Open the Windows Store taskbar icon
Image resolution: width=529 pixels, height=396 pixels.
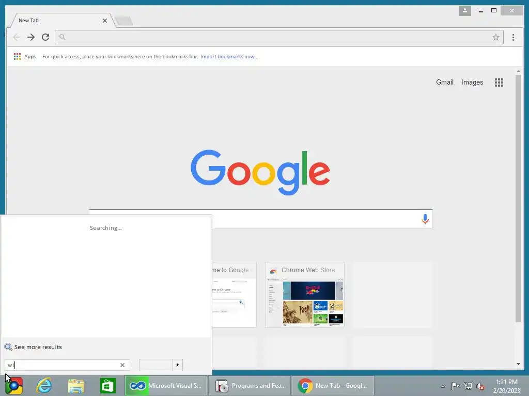[x=107, y=386]
